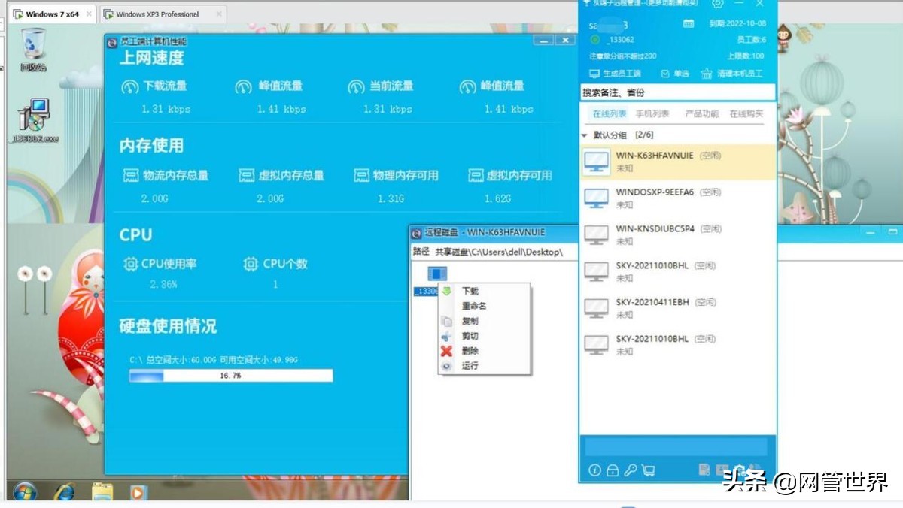Click the disk usage progress bar at 16.7%
This screenshot has height=508, width=903.
231,376
